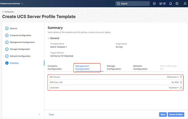Image resolution: width=188 pixels, height=119 pixels.
Task: Select the Summary step in the sidebar
Action: coord(14,63)
